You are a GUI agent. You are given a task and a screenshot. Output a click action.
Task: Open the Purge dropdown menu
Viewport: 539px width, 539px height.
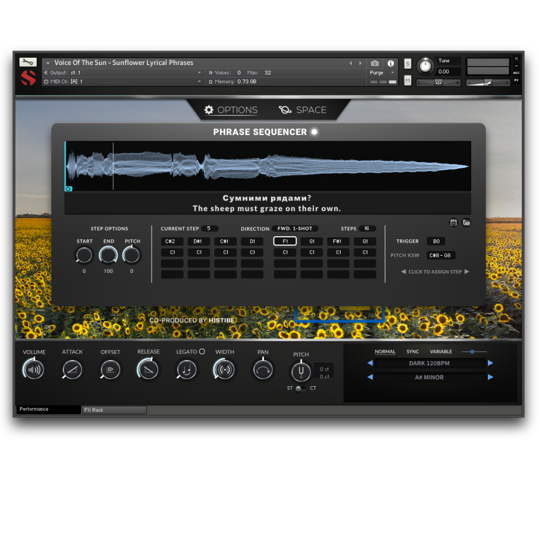click(382, 73)
